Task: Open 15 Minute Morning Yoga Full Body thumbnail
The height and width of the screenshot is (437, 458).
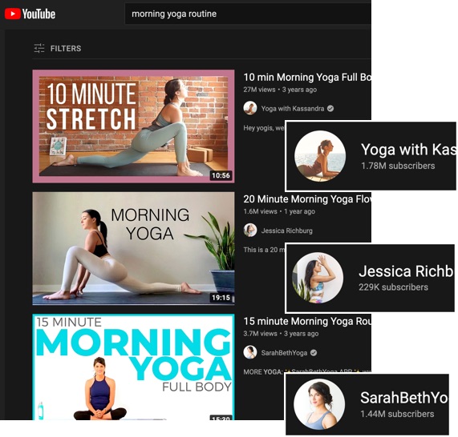Action: click(x=133, y=367)
